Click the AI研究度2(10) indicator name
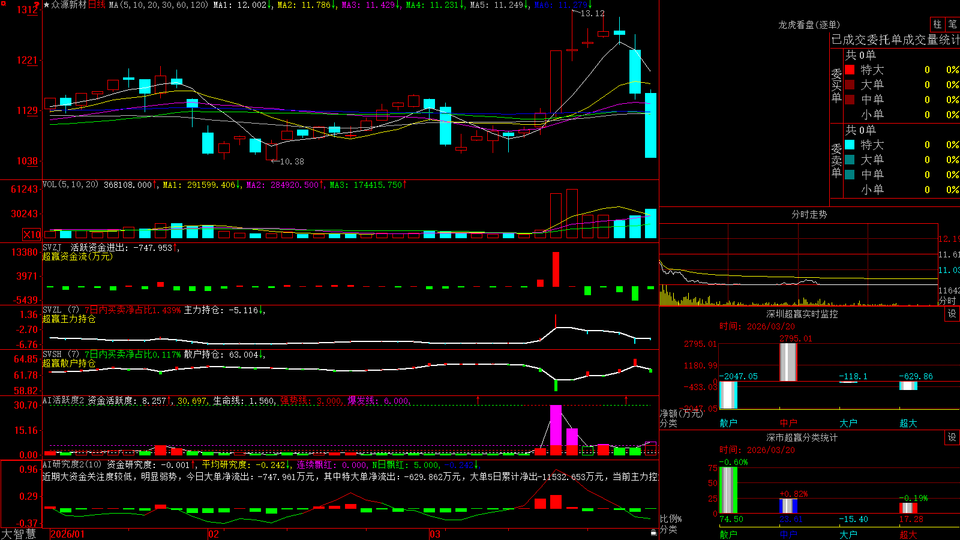This screenshot has height=540, width=960. [72, 464]
